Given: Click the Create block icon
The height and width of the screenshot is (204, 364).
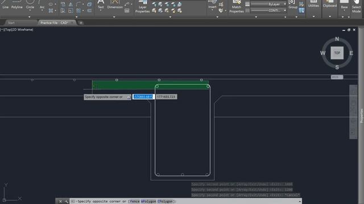Looking at the screenshot, I should [221, 4].
